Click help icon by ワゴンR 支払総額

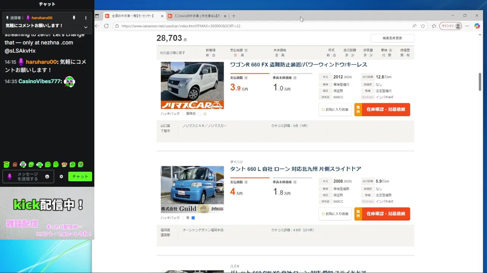[x=246, y=78]
